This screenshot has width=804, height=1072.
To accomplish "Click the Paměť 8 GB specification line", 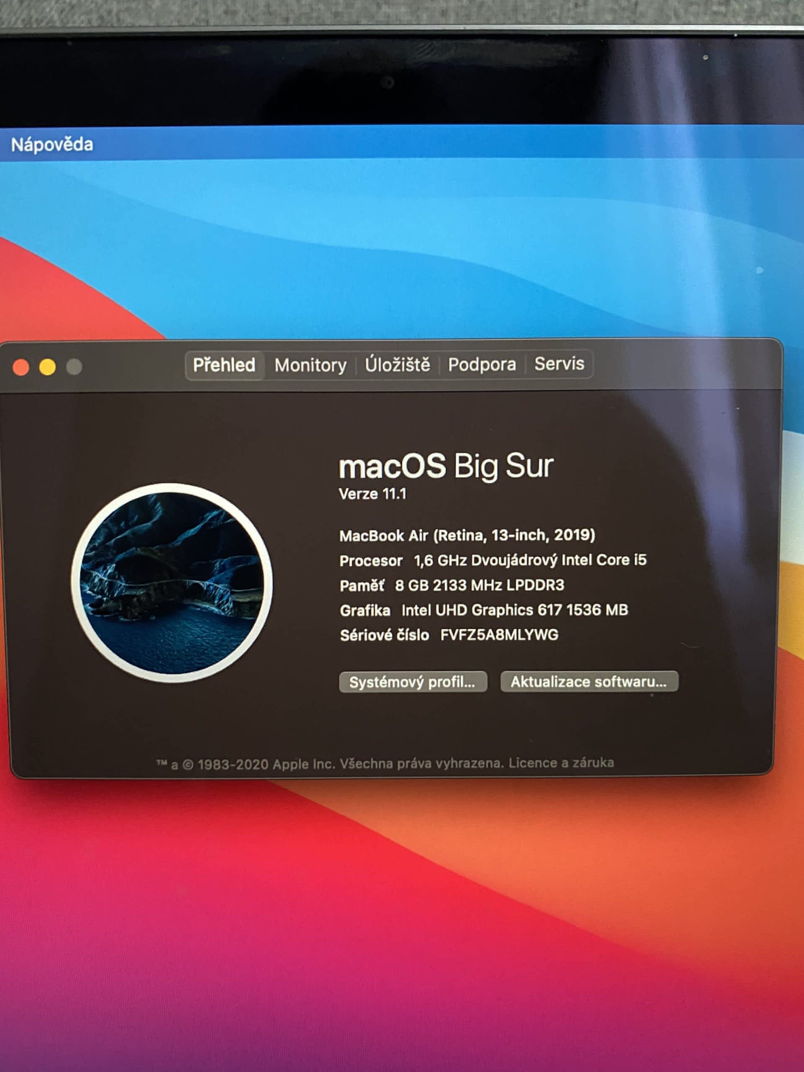I will pos(452,585).
